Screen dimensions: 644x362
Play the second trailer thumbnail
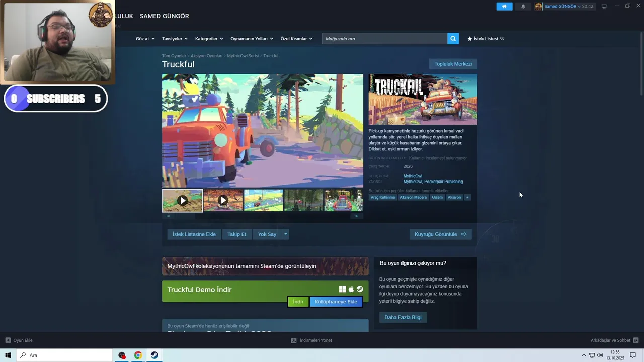point(223,200)
